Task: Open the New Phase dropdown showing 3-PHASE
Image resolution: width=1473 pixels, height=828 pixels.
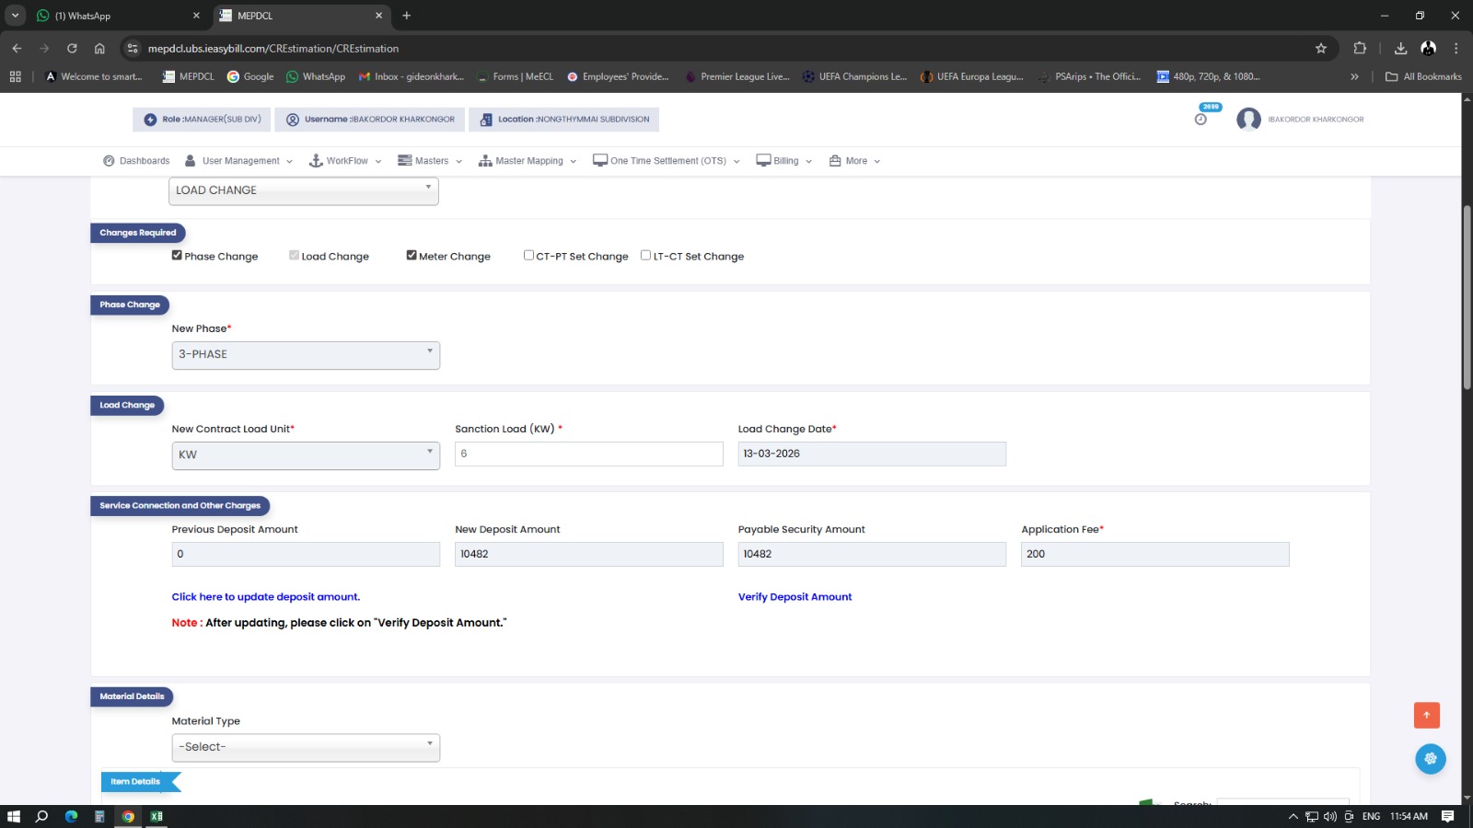Action: pyautogui.click(x=306, y=355)
